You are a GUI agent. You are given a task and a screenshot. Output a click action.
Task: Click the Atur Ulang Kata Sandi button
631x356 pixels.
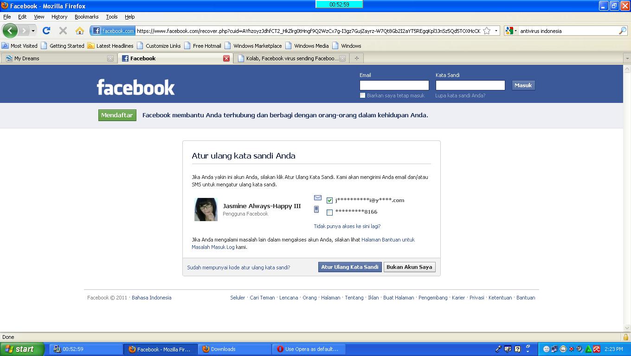click(350, 267)
